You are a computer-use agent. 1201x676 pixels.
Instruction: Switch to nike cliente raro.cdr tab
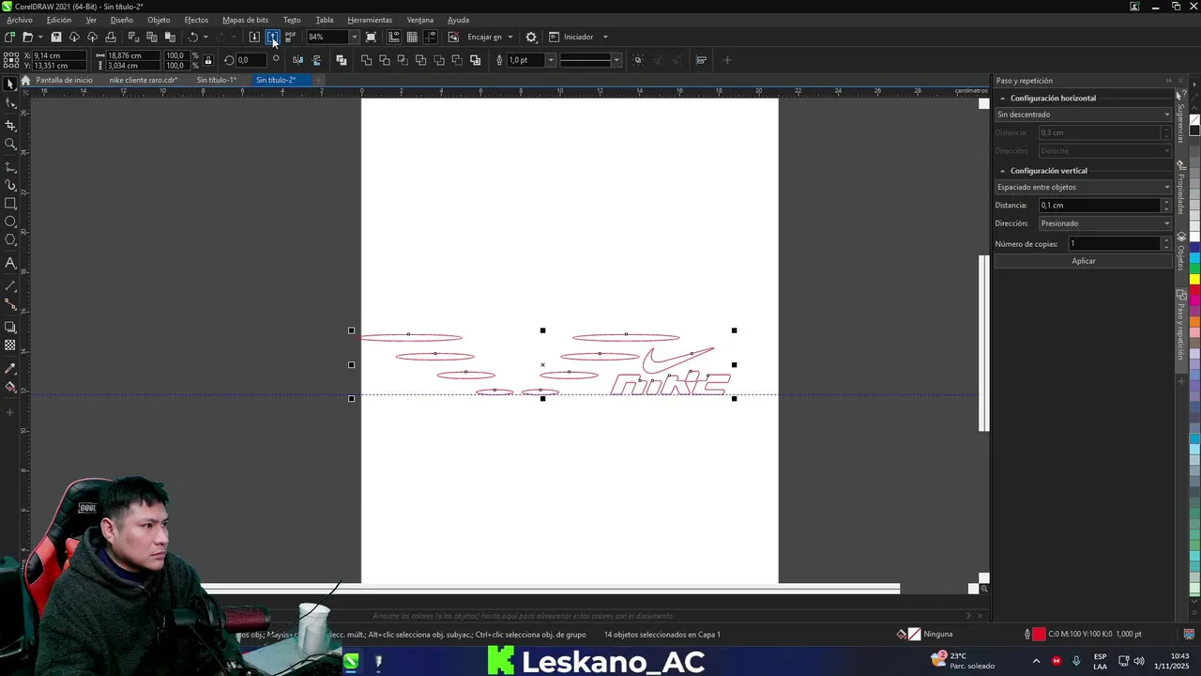[x=143, y=80]
